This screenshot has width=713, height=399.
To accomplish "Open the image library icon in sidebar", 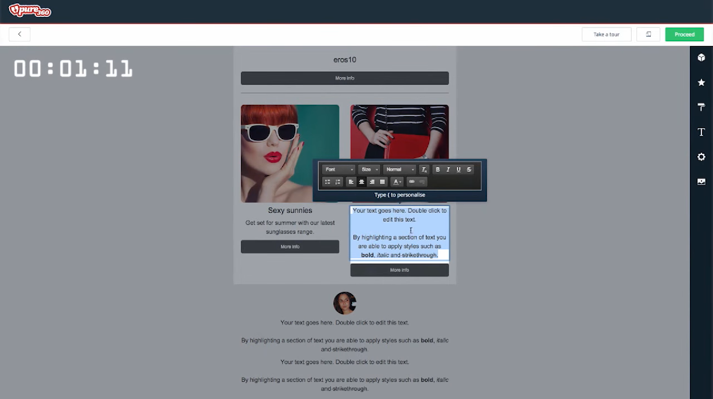I will tap(701, 182).
